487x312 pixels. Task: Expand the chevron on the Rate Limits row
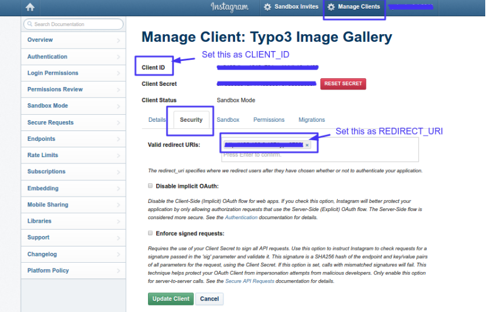(118, 155)
